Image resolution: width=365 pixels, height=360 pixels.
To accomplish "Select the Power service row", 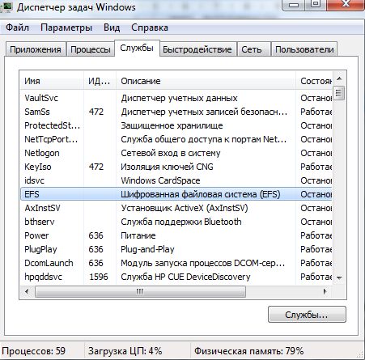I will coord(176,235).
